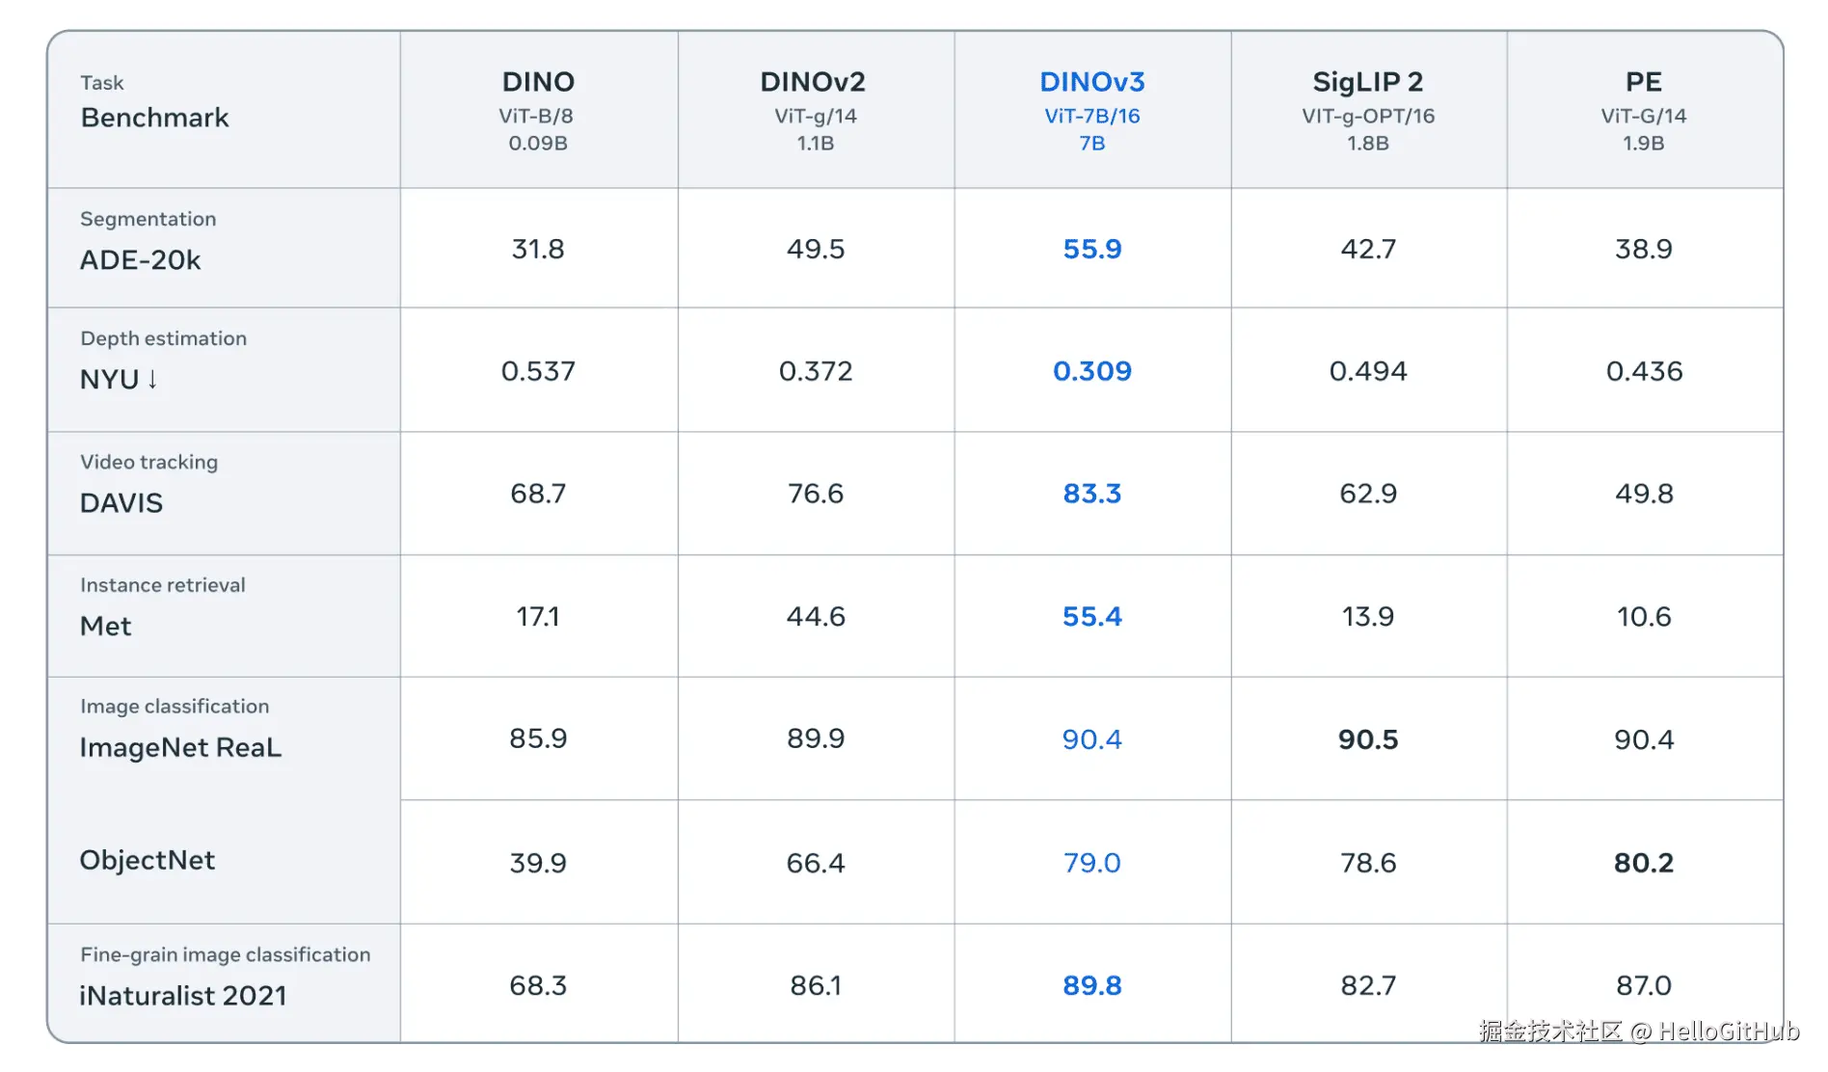Select the 83.3 DAVIS score cell

pyautogui.click(x=1091, y=494)
